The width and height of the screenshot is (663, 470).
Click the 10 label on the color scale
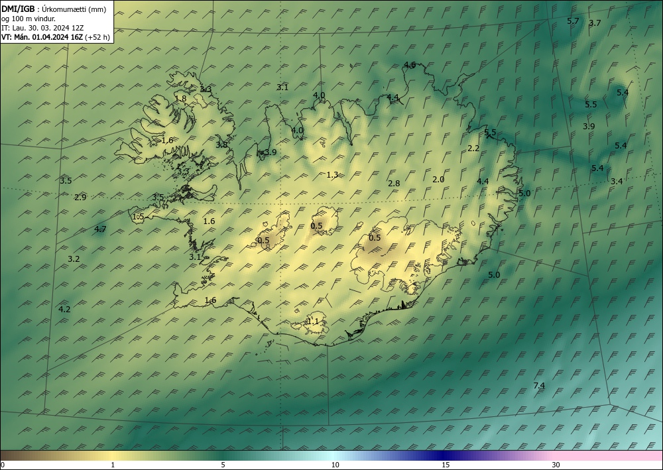tap(335, 465)
